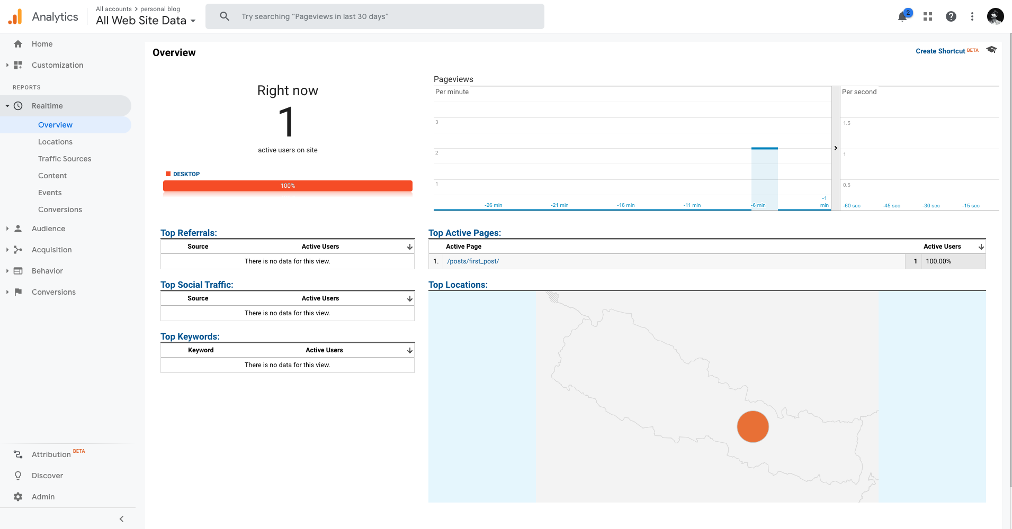Viewport: 1012px width, 529px height.
Task: Collapse the sidebar with the left chevron
Action: click(122, 519)
